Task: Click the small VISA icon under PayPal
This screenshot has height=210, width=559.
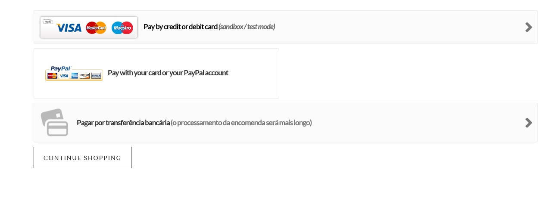Action: [64, 76]
